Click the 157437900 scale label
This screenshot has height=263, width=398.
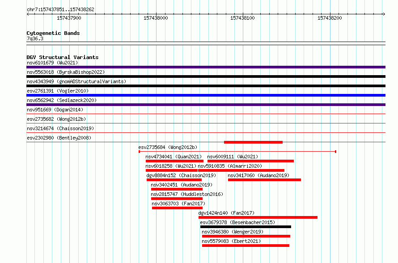point(69,18)
